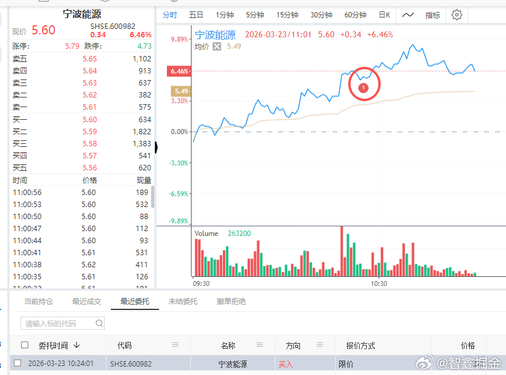Open the 名称 column menu icon
Viewport: 506px width, 375px height.
pos(260,345)
